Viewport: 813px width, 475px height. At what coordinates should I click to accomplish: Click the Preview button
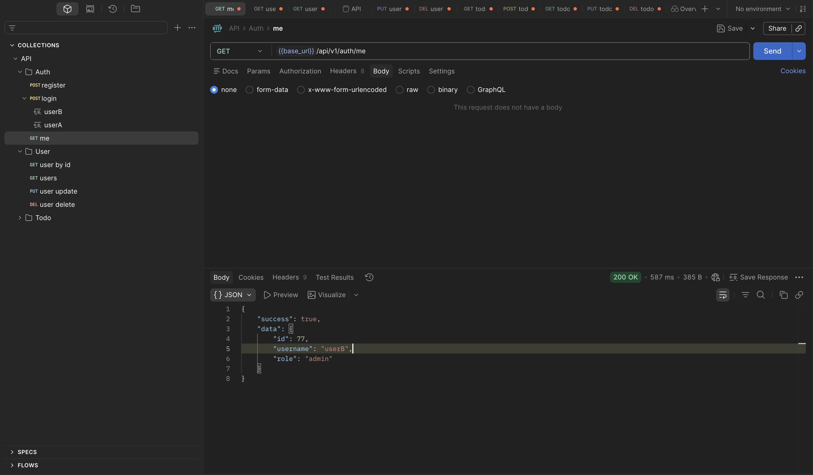281,295
